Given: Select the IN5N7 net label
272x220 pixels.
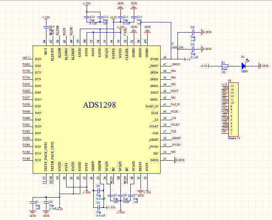Looking at the screenshot, I should tap(26, 98).
